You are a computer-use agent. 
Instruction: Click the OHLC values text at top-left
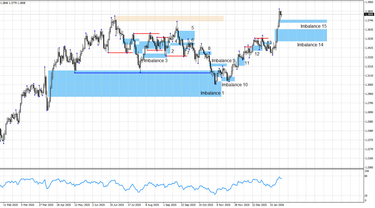[x=13, y=3]
